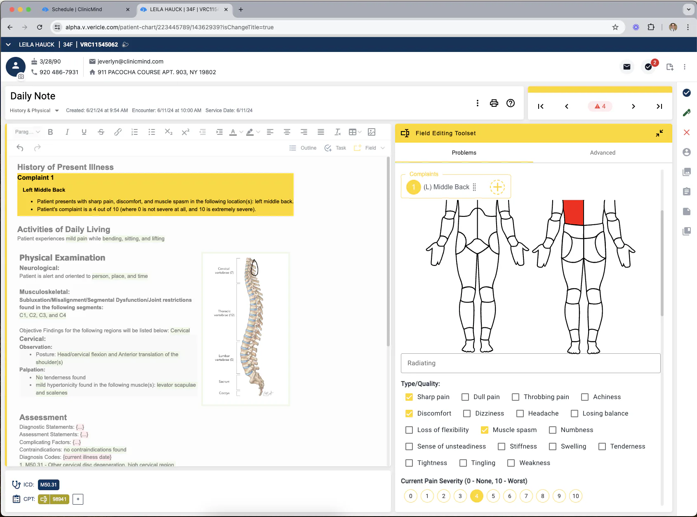Open the image gallery sidebar icon
697x517 pixels.
tap(687, 172)
